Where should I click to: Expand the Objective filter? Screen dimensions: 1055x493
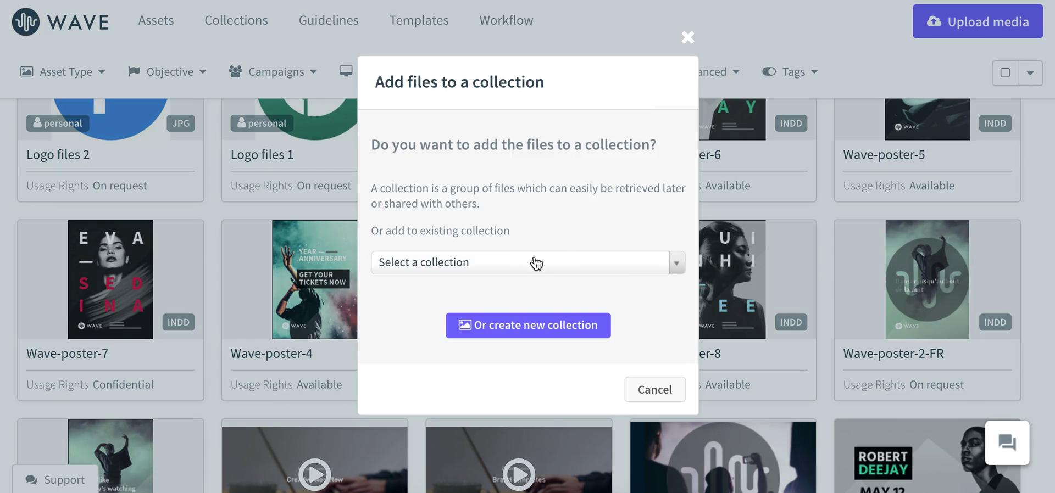[x=167, y=72]
